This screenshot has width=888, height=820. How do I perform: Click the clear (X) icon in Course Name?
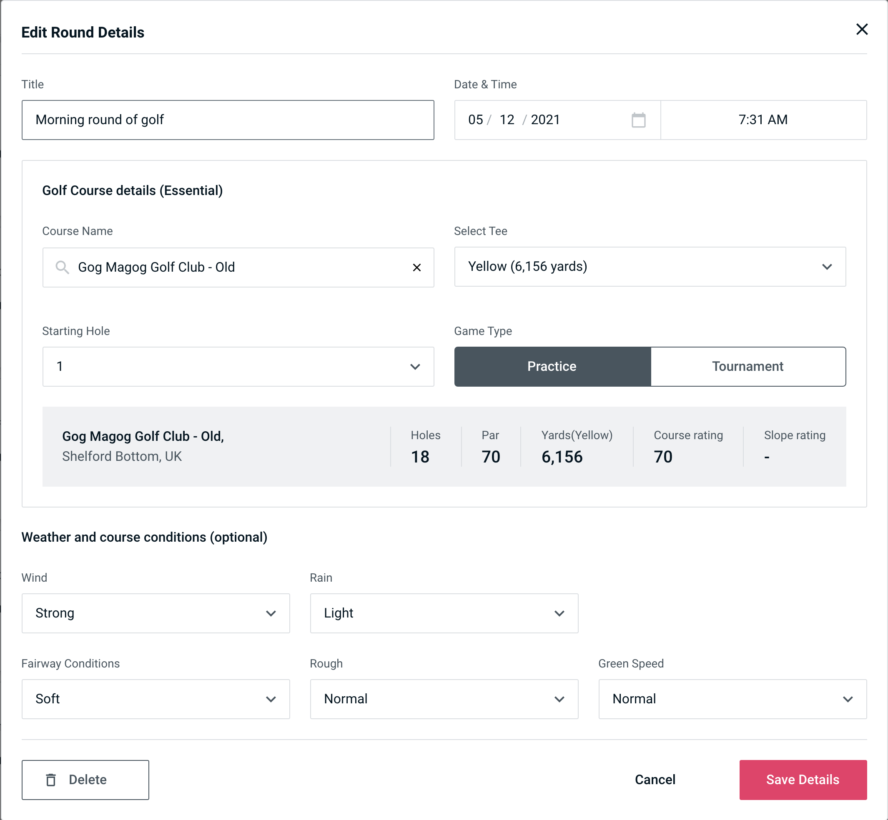pos(416,267)
